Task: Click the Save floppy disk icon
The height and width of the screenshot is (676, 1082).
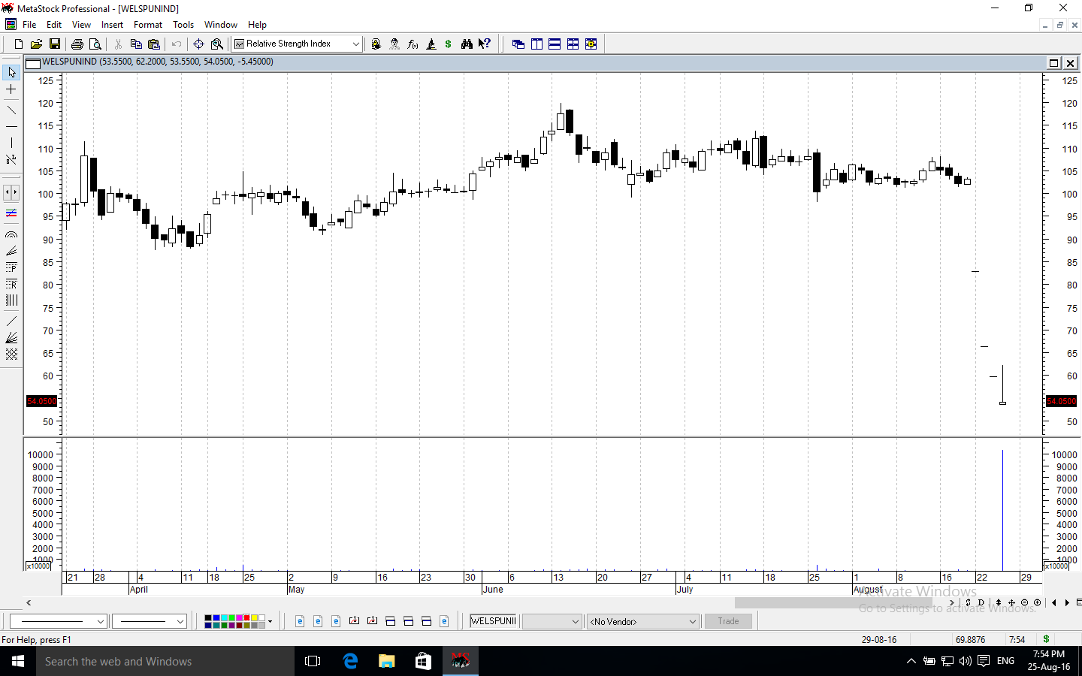Action: [x=55, y=44]
